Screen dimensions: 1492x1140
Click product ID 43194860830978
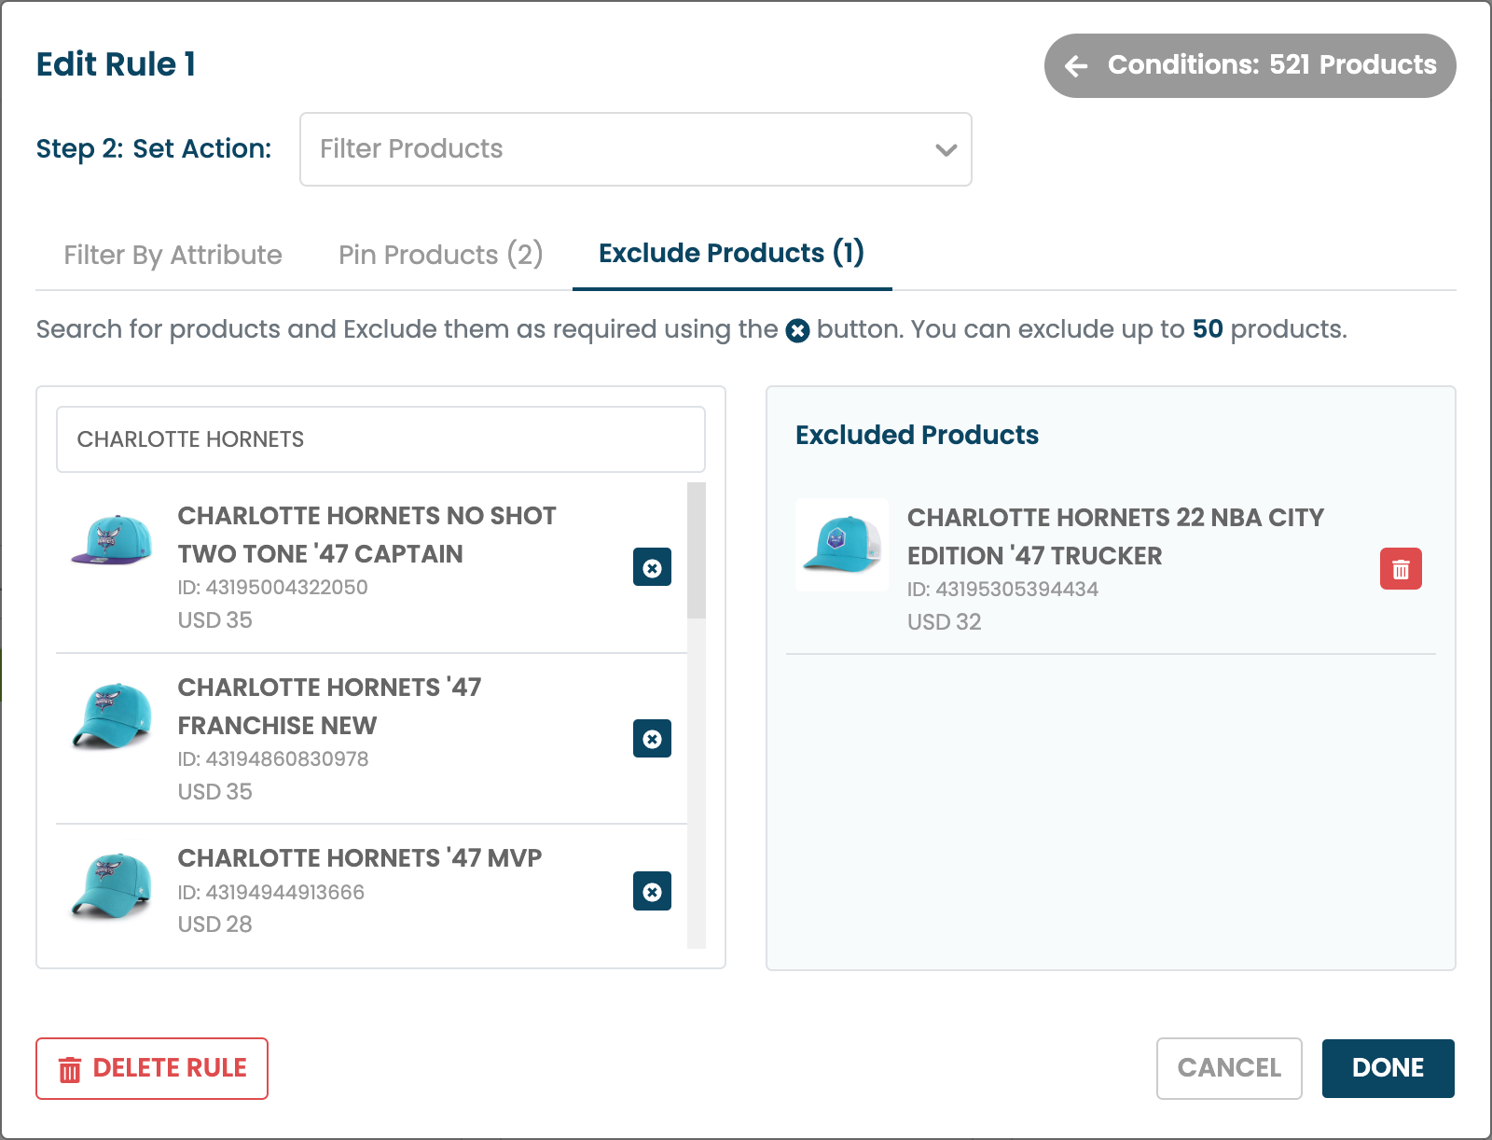click(273, 759)
